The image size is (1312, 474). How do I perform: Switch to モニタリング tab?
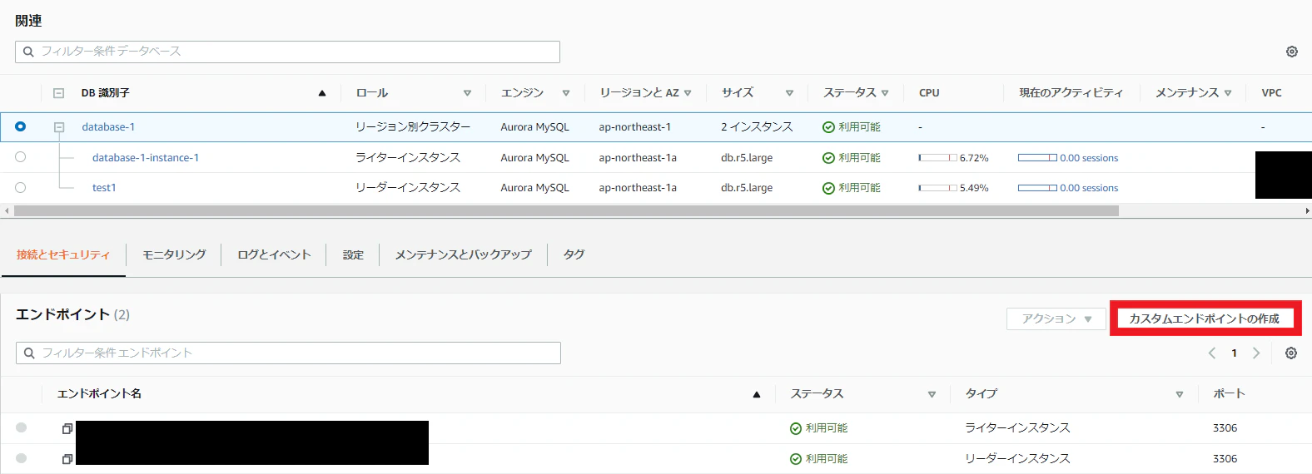click(x=174, y=254)
